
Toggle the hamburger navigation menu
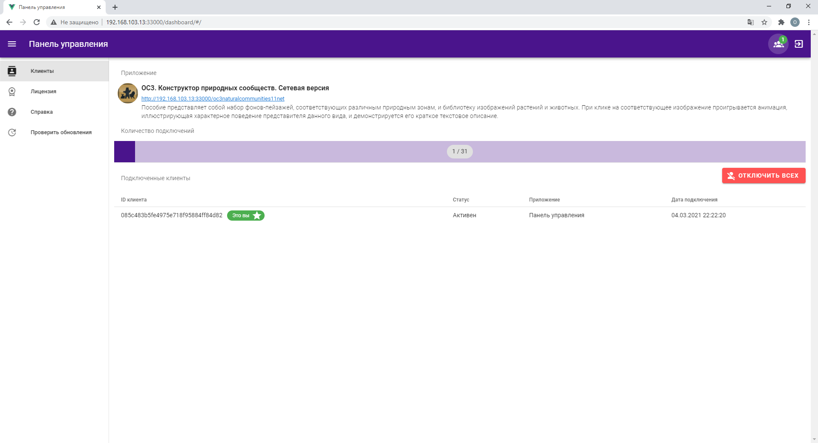pos(12,44)
